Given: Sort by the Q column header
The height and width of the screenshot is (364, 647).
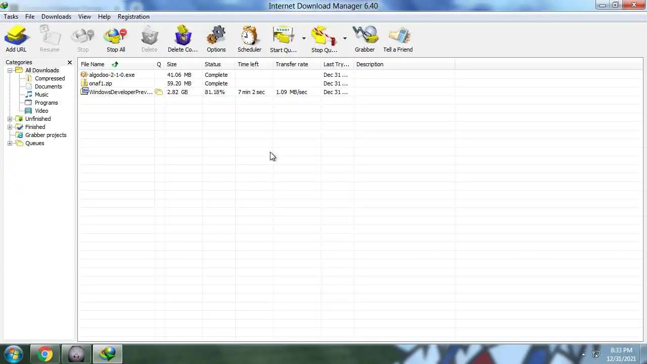Looking at the screenshot, I should pos(159,64).
